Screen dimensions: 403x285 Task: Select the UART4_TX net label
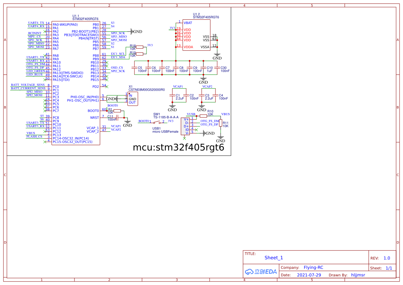point(36,23)
